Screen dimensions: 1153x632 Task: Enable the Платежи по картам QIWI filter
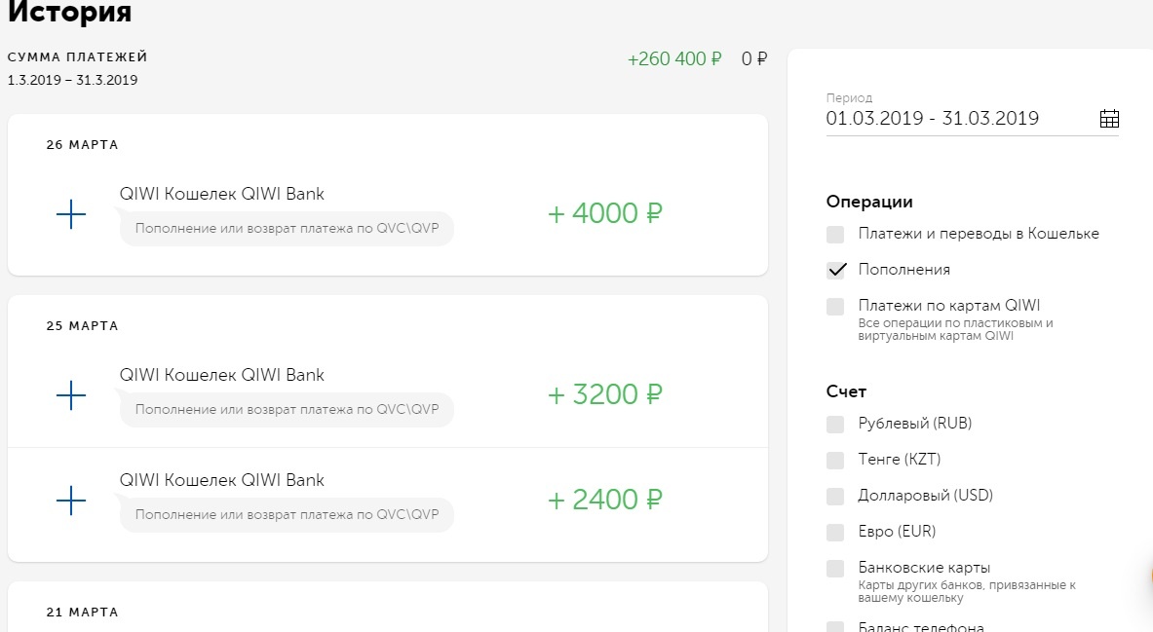coord(835,305)
